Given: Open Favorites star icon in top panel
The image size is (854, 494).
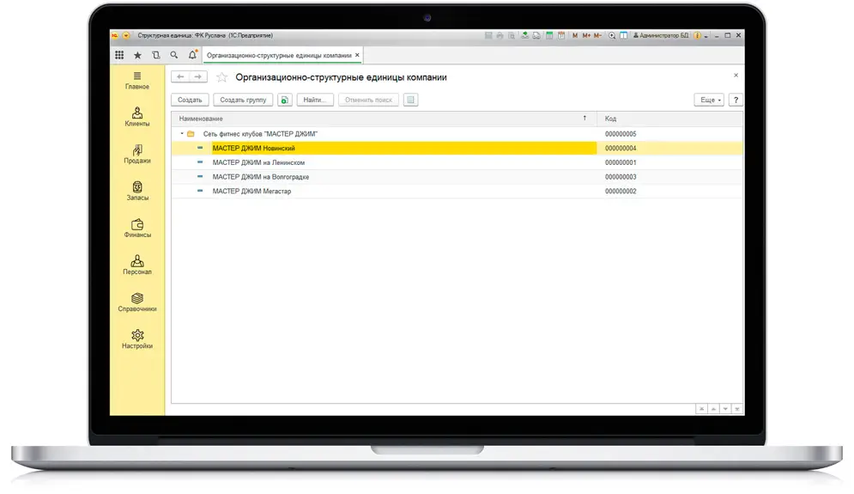Looking at the screenshot, I should [x=138, y=55].
